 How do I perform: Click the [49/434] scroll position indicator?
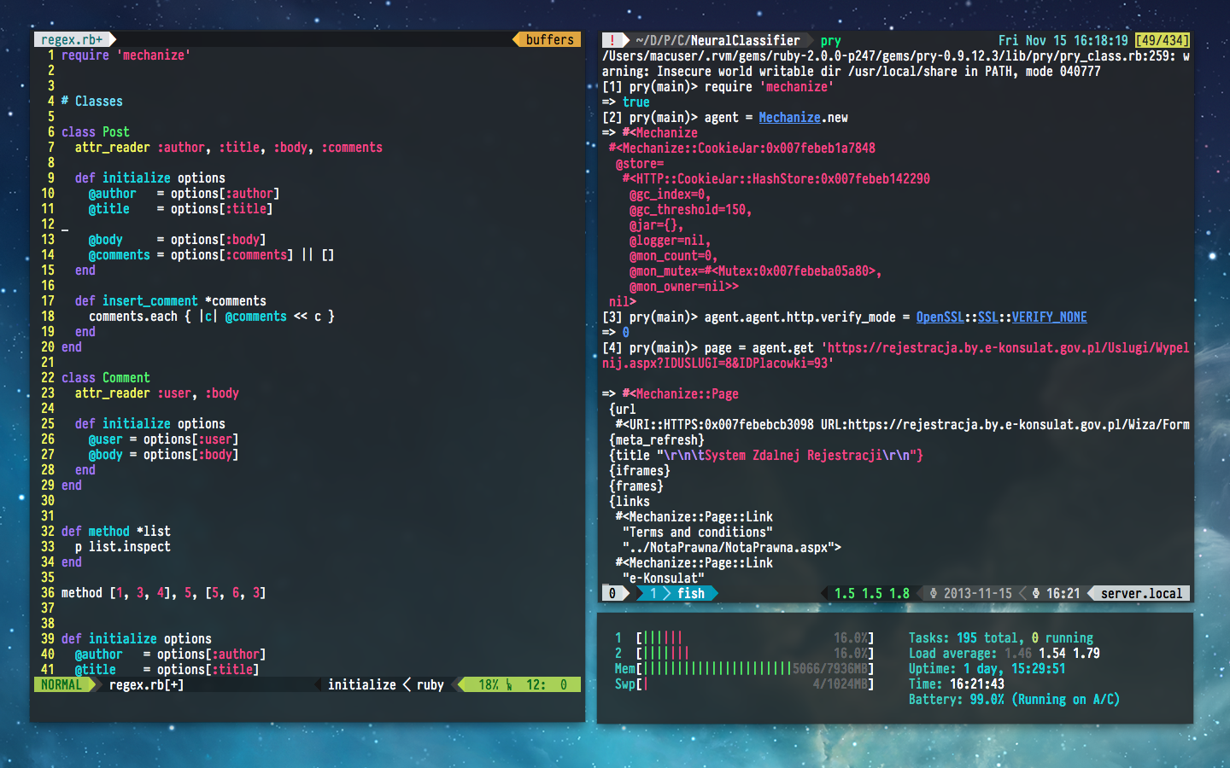tap(1162, 40)
